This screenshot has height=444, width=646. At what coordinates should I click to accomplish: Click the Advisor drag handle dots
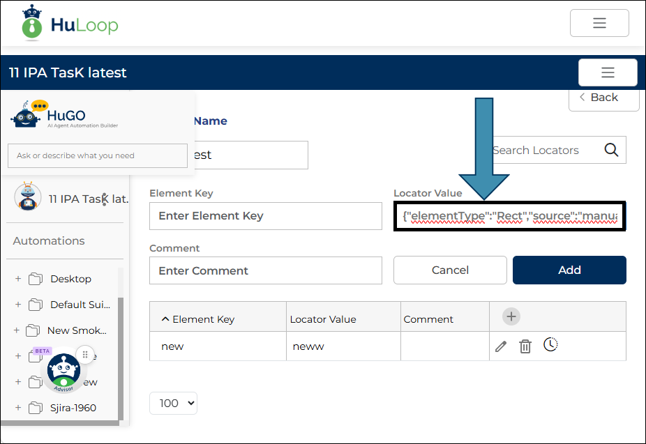(x=85, y=355)
